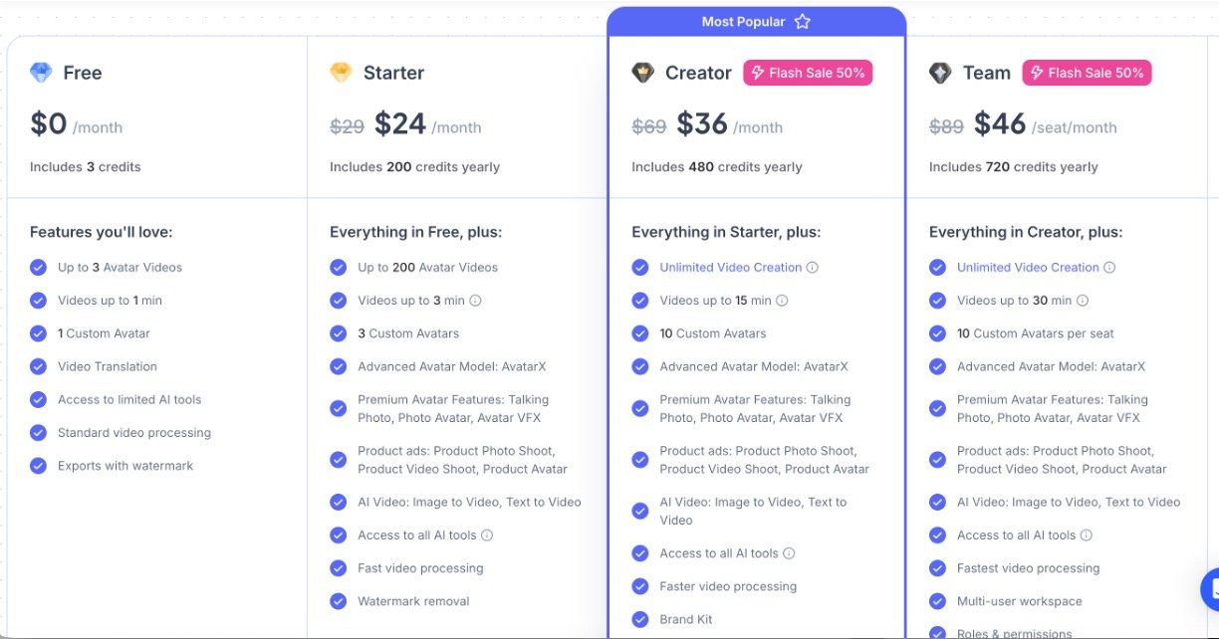Click the Creator plan gem icon

click(642, 73)
